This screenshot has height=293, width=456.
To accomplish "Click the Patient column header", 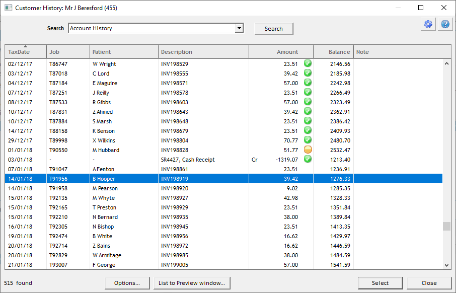I will pos(124,52).
